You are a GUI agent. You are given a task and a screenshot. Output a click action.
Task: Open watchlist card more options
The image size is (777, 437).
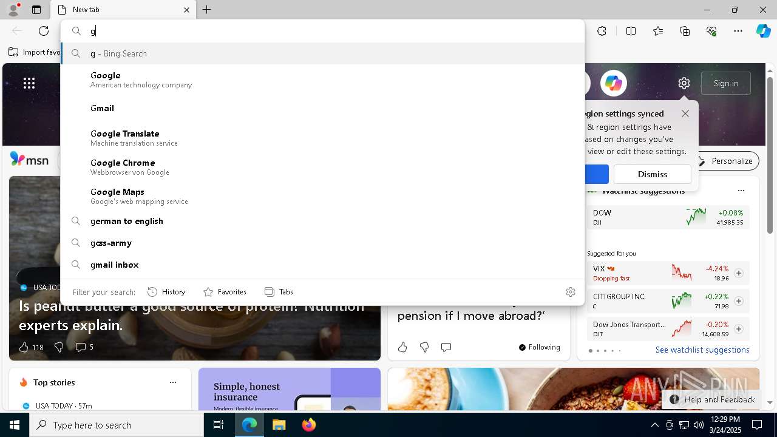tap(741, 191)
